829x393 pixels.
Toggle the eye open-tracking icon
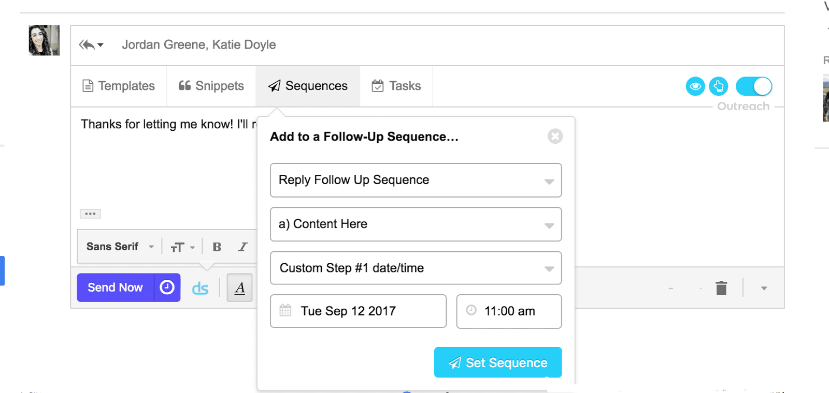tap(695, 86)
